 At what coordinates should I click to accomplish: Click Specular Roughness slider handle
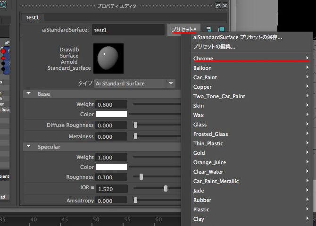pos(141,177)
